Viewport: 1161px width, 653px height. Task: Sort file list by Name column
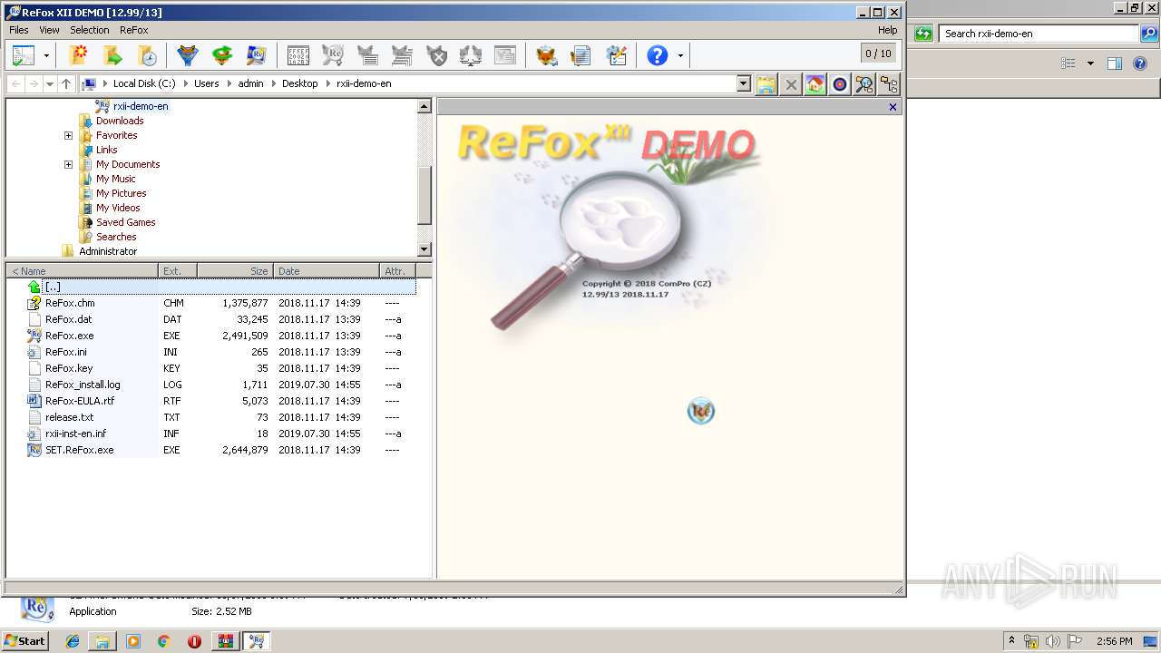coord(83,271)
